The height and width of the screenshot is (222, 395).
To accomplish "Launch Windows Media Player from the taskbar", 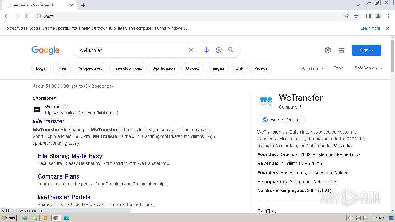I will coord(45,218).
